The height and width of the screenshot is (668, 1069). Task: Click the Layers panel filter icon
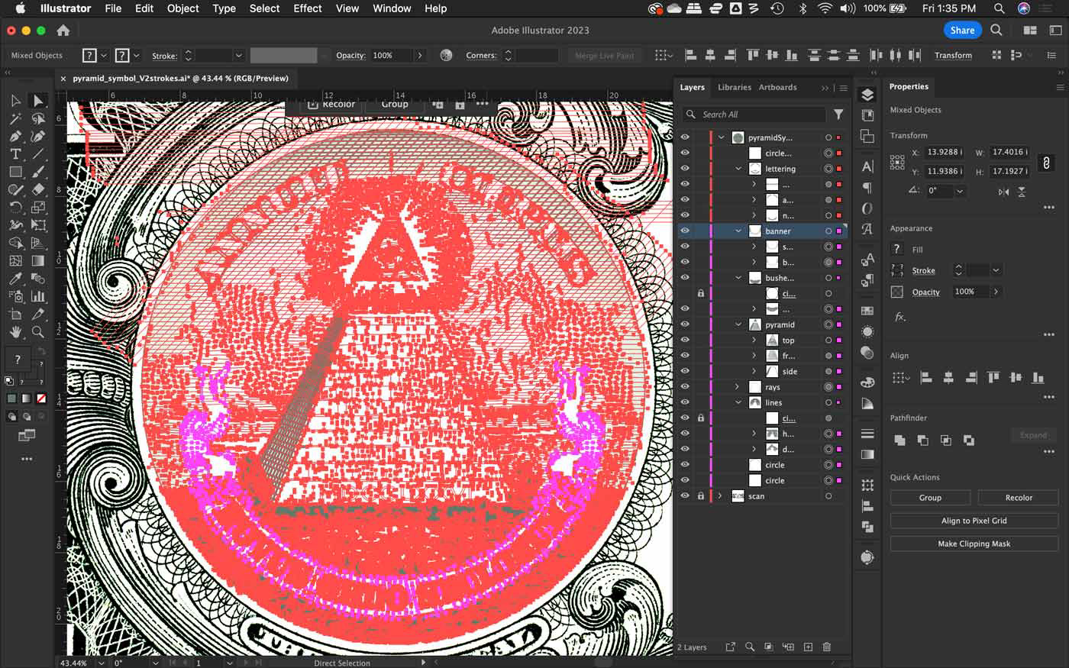(x=838, y=115)
